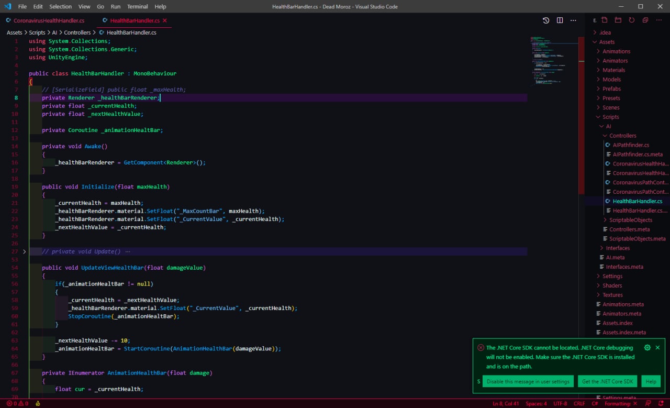
Task: Change cursor position via Ln 8, Col 41
Action: coord(506,404)
